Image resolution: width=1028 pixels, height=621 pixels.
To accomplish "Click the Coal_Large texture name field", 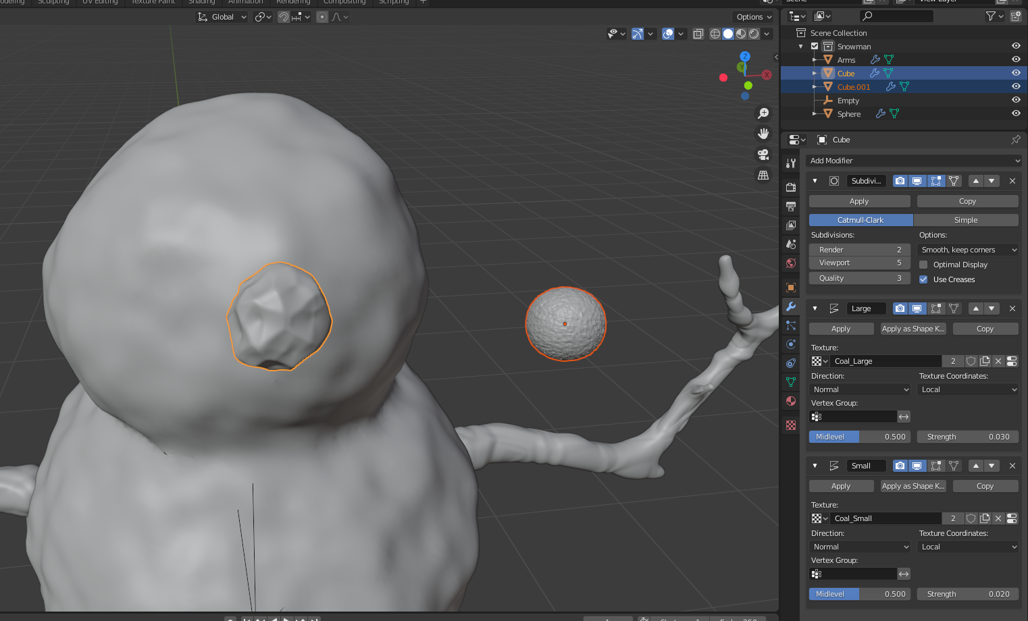I will pyautogui.click(x=885, y=361).
